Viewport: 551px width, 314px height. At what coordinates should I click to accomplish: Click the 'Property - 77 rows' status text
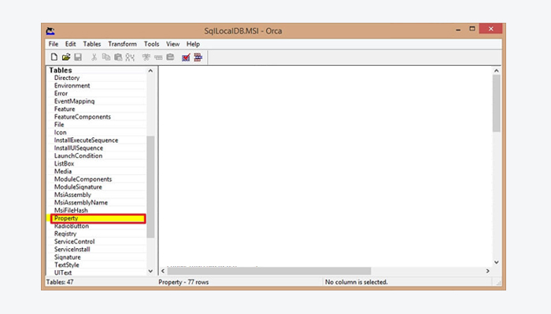[183, 282]
